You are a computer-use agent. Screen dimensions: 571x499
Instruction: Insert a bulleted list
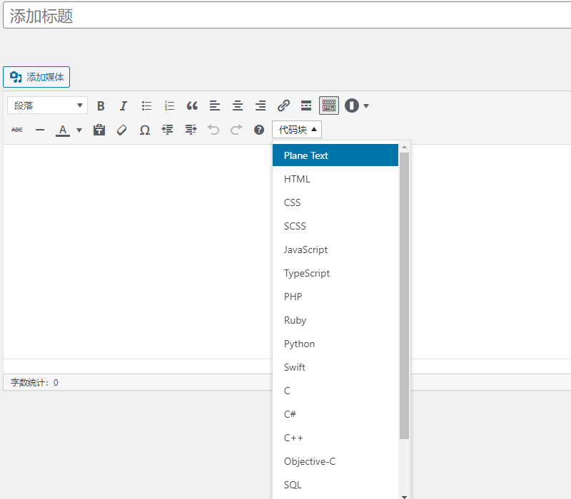146,106
